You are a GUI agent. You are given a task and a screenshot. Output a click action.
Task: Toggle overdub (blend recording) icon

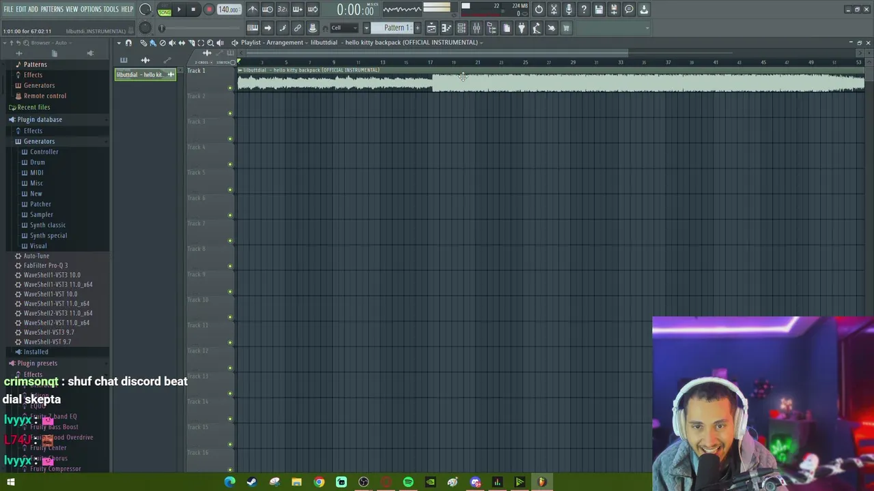[298, 10]
